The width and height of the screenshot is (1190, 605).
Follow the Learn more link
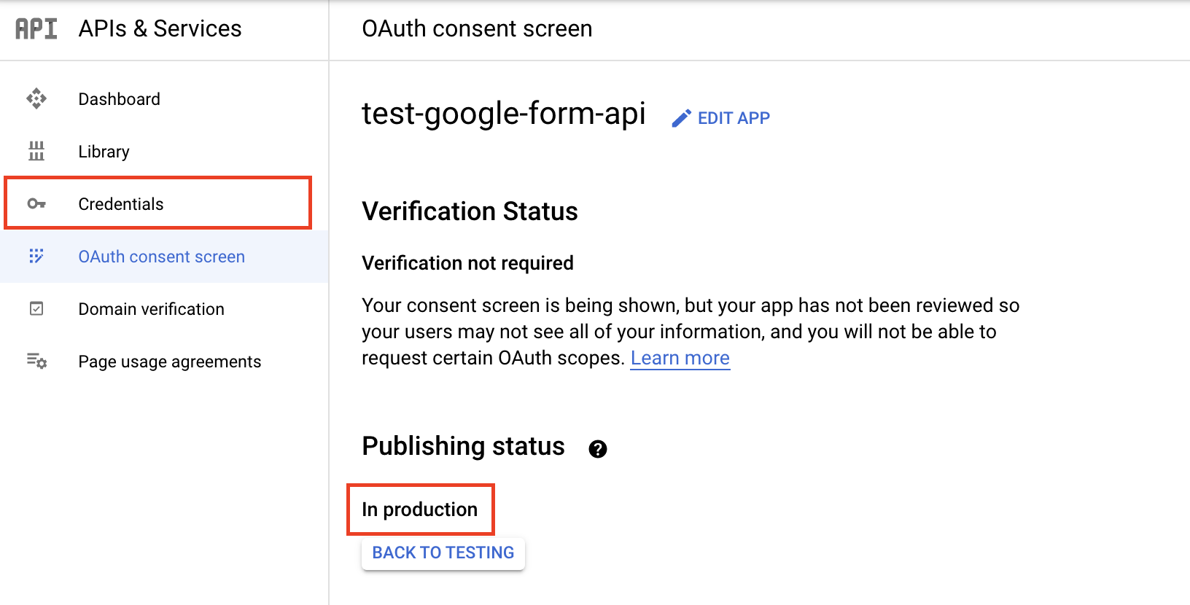680,358
